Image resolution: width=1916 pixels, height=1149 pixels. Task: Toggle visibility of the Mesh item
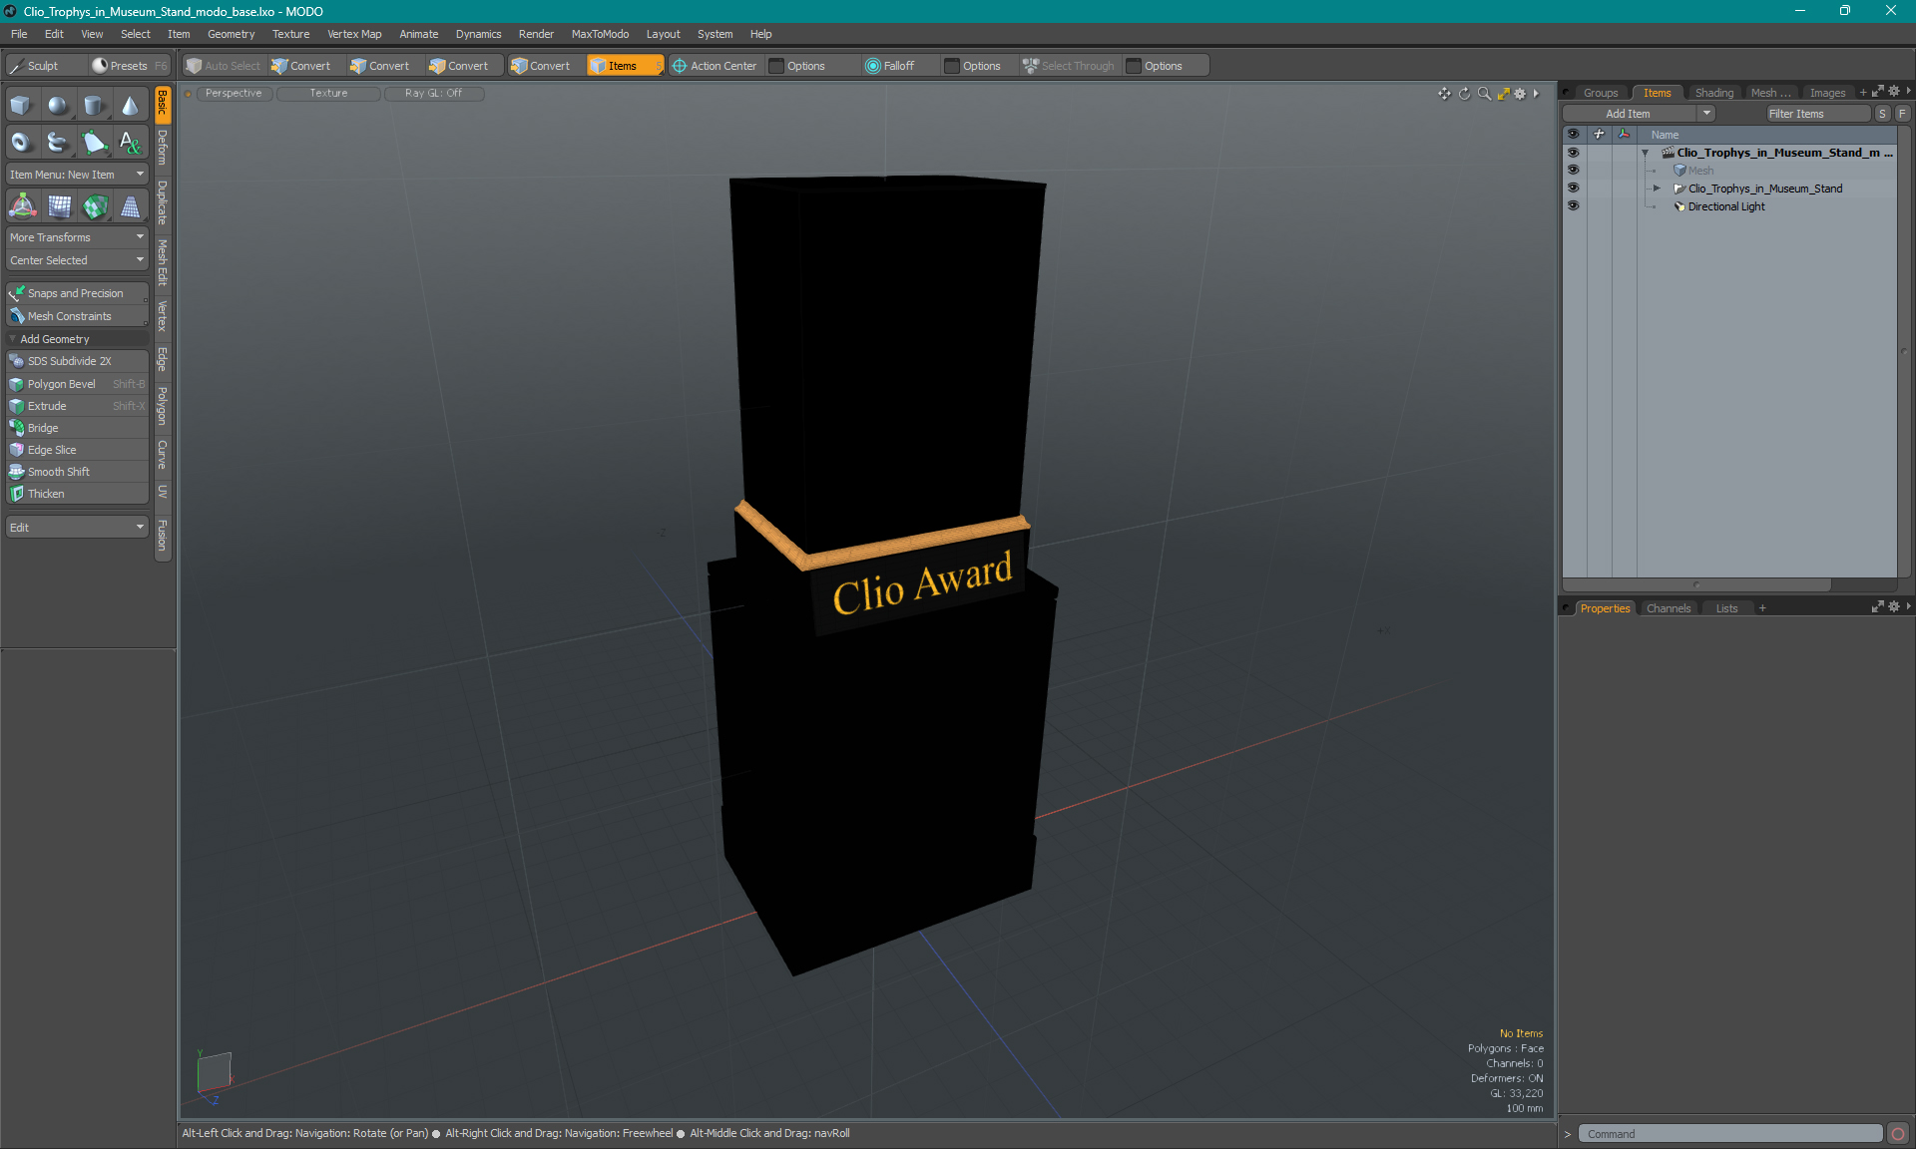[x=1574, y=171]
